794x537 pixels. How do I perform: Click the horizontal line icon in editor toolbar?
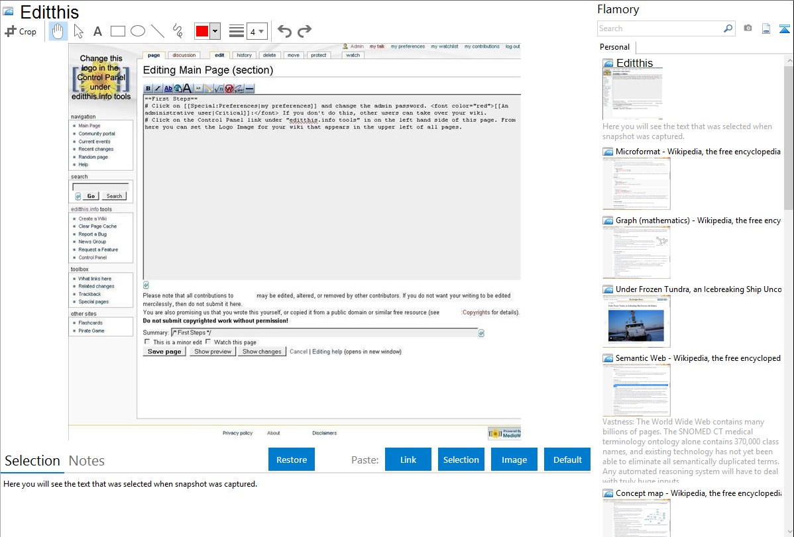pos(249,89)
